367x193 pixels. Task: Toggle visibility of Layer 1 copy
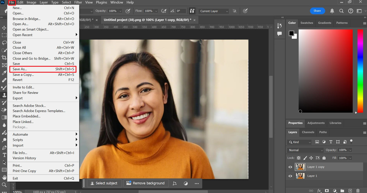pyautogui.click(x=290, y=167)
